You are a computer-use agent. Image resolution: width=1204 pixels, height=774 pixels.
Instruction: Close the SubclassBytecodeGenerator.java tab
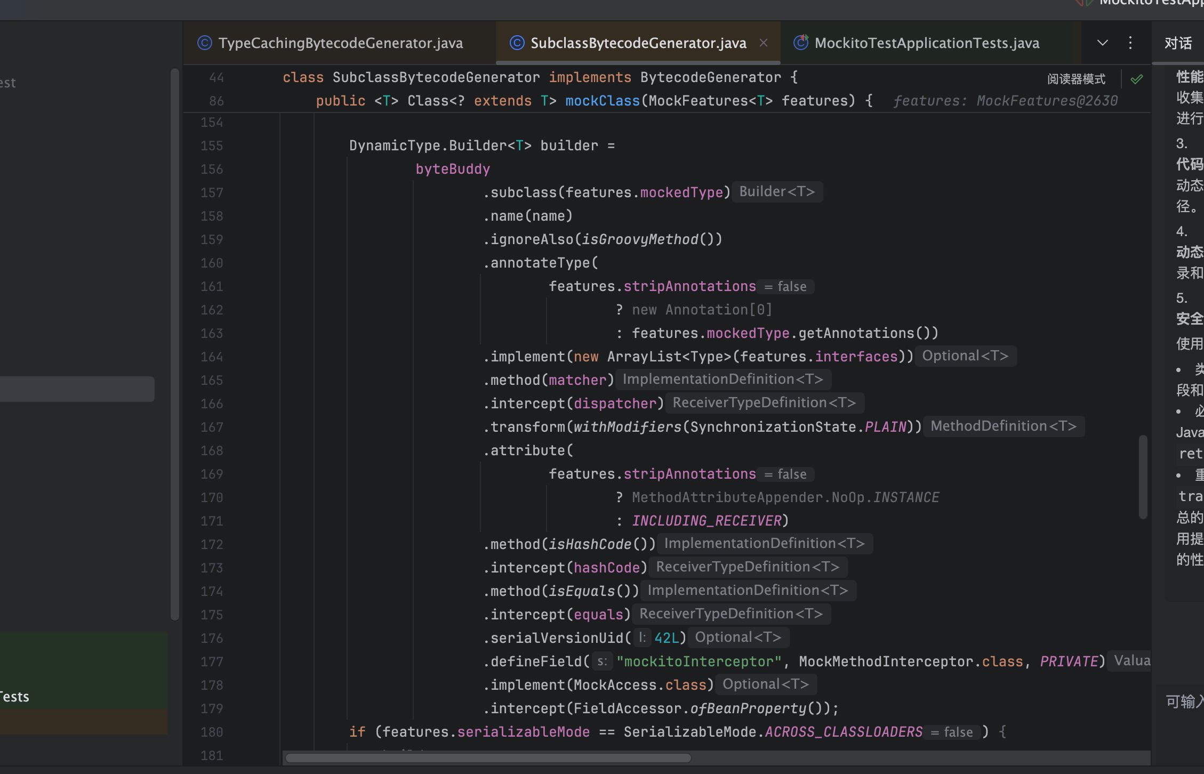[x=764, y=43]
